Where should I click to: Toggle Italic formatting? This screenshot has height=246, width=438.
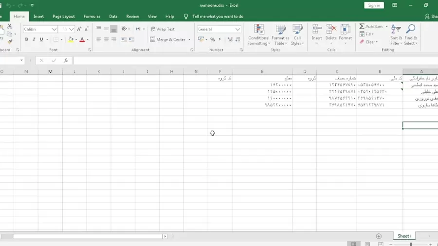point(34,39)
